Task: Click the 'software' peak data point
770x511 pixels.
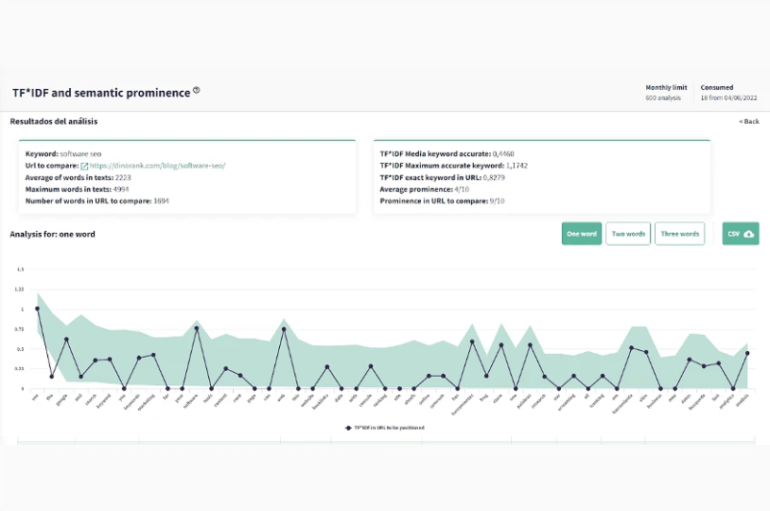Action: point(197,328)
